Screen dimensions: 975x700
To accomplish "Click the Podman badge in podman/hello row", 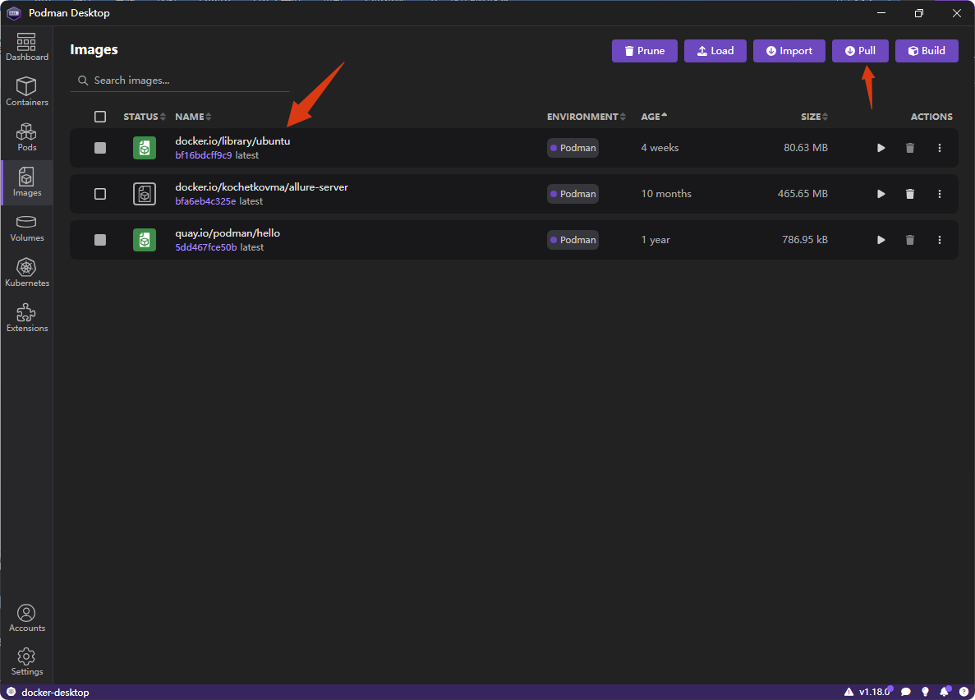I will pyautogui.click(x=573, y=240).
